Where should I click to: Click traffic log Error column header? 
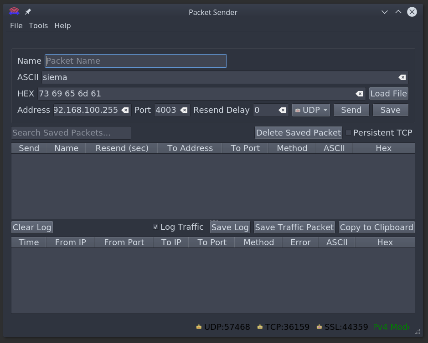pyautogui.click(x=300, y=242)
